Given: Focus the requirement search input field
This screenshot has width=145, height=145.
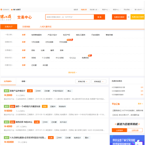Looking at the screenshot, I should coord(70,17).
